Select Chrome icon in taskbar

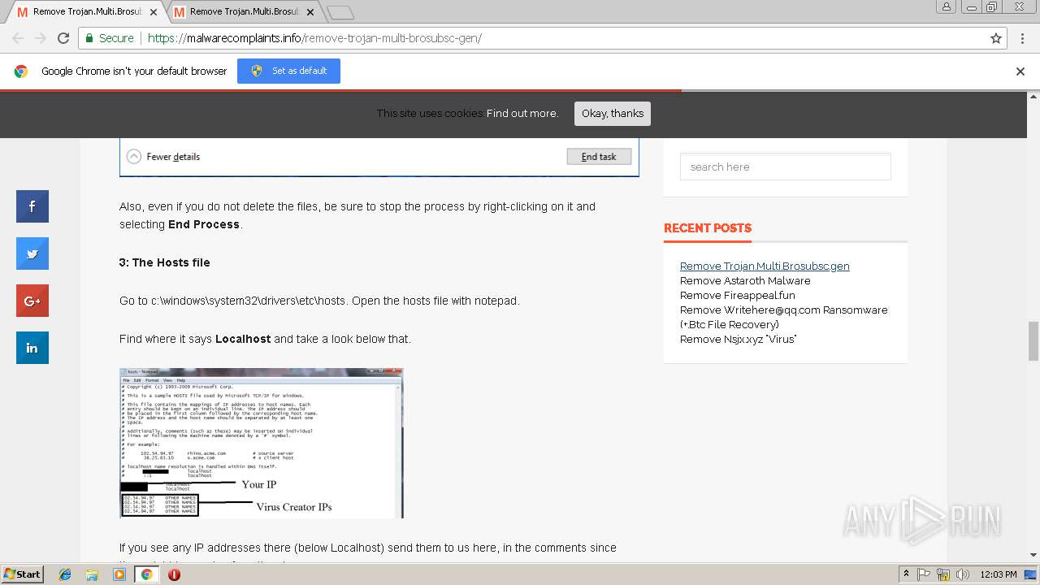(146, 574)
